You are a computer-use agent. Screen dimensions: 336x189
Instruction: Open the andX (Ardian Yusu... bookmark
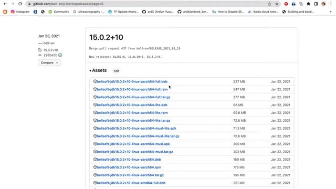[158, 12]
